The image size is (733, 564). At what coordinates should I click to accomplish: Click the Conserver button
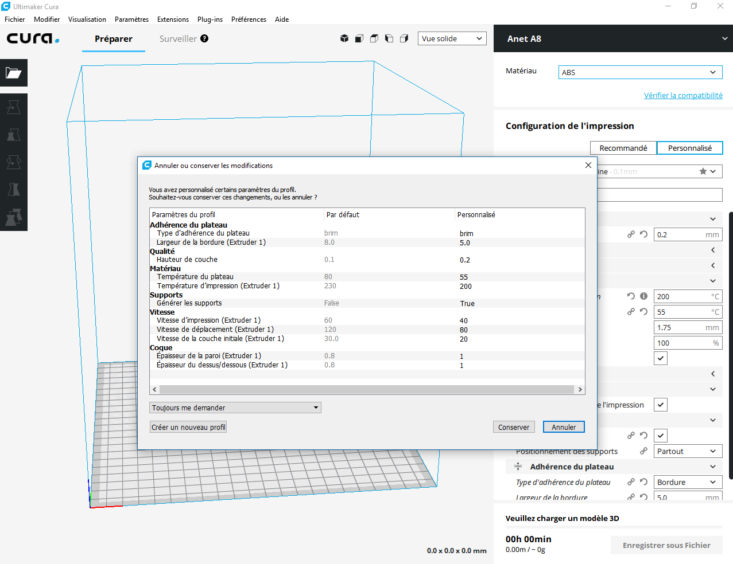point(514,427)
